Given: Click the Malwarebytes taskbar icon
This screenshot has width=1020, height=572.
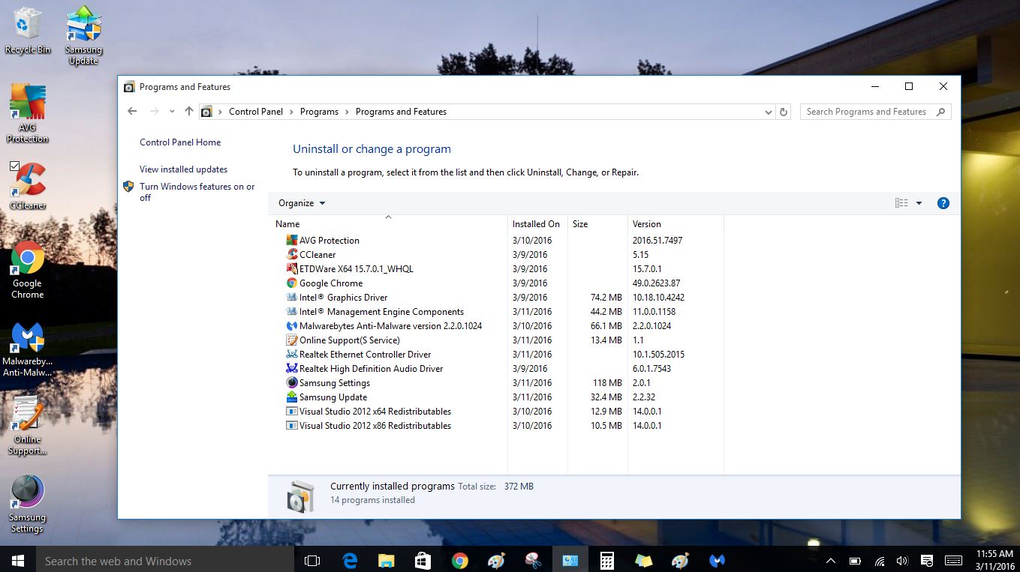Looking at the screenshot, I should pyautogui.click(x=718, y=560).
